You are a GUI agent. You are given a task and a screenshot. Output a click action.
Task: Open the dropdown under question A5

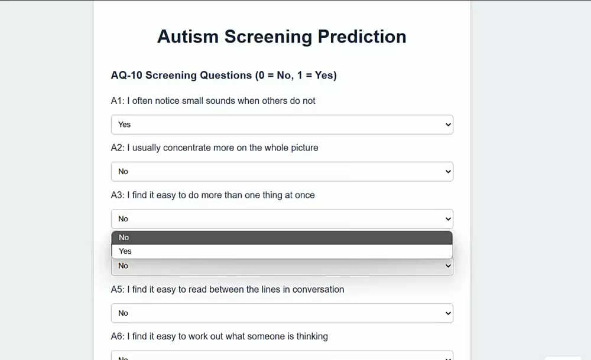tap(282, 313)
